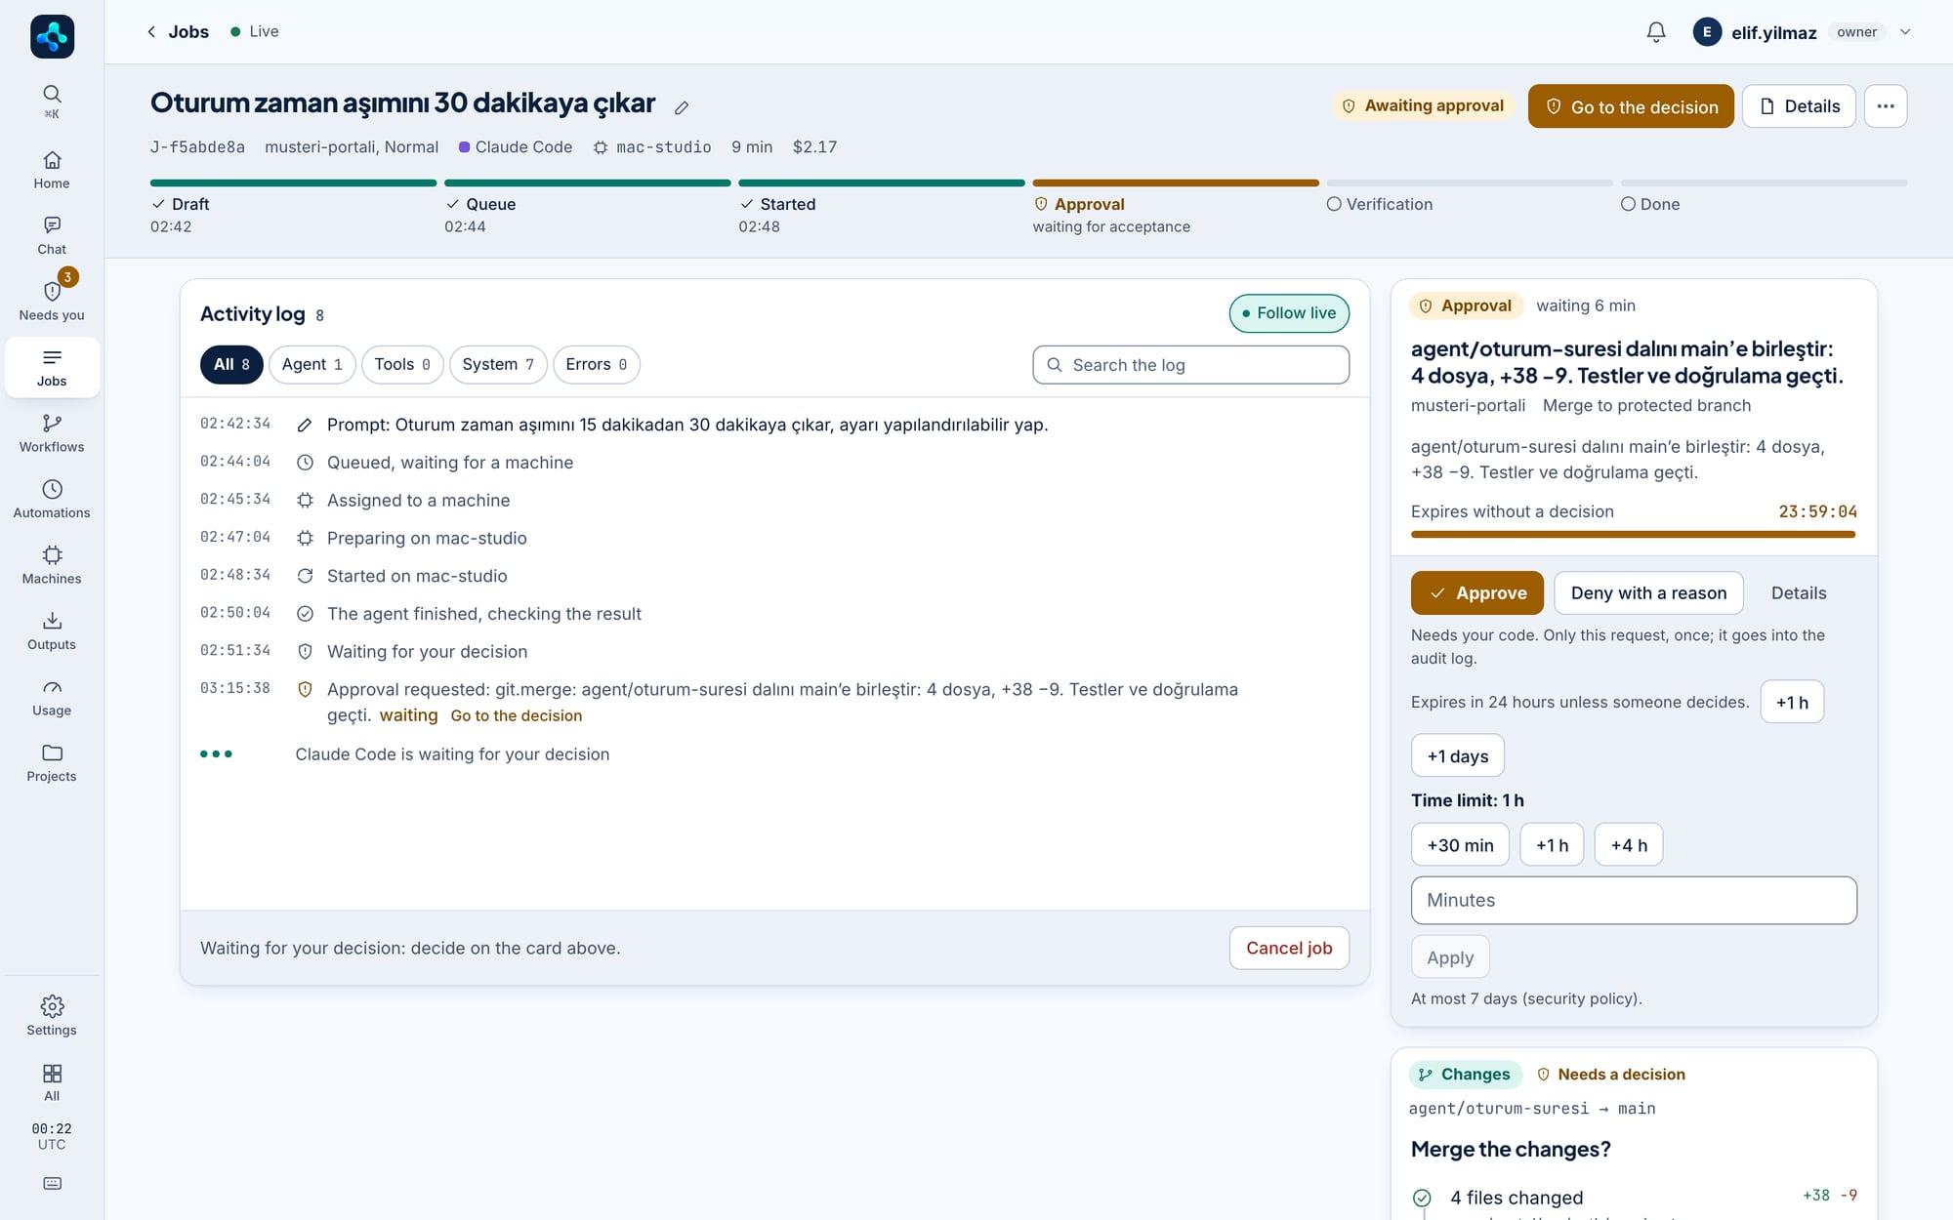Image resolution: width=1953 pixels, height=1220 pixels.
Task: Click the Draft stage progress bar
Action: [x=293, y=183]
